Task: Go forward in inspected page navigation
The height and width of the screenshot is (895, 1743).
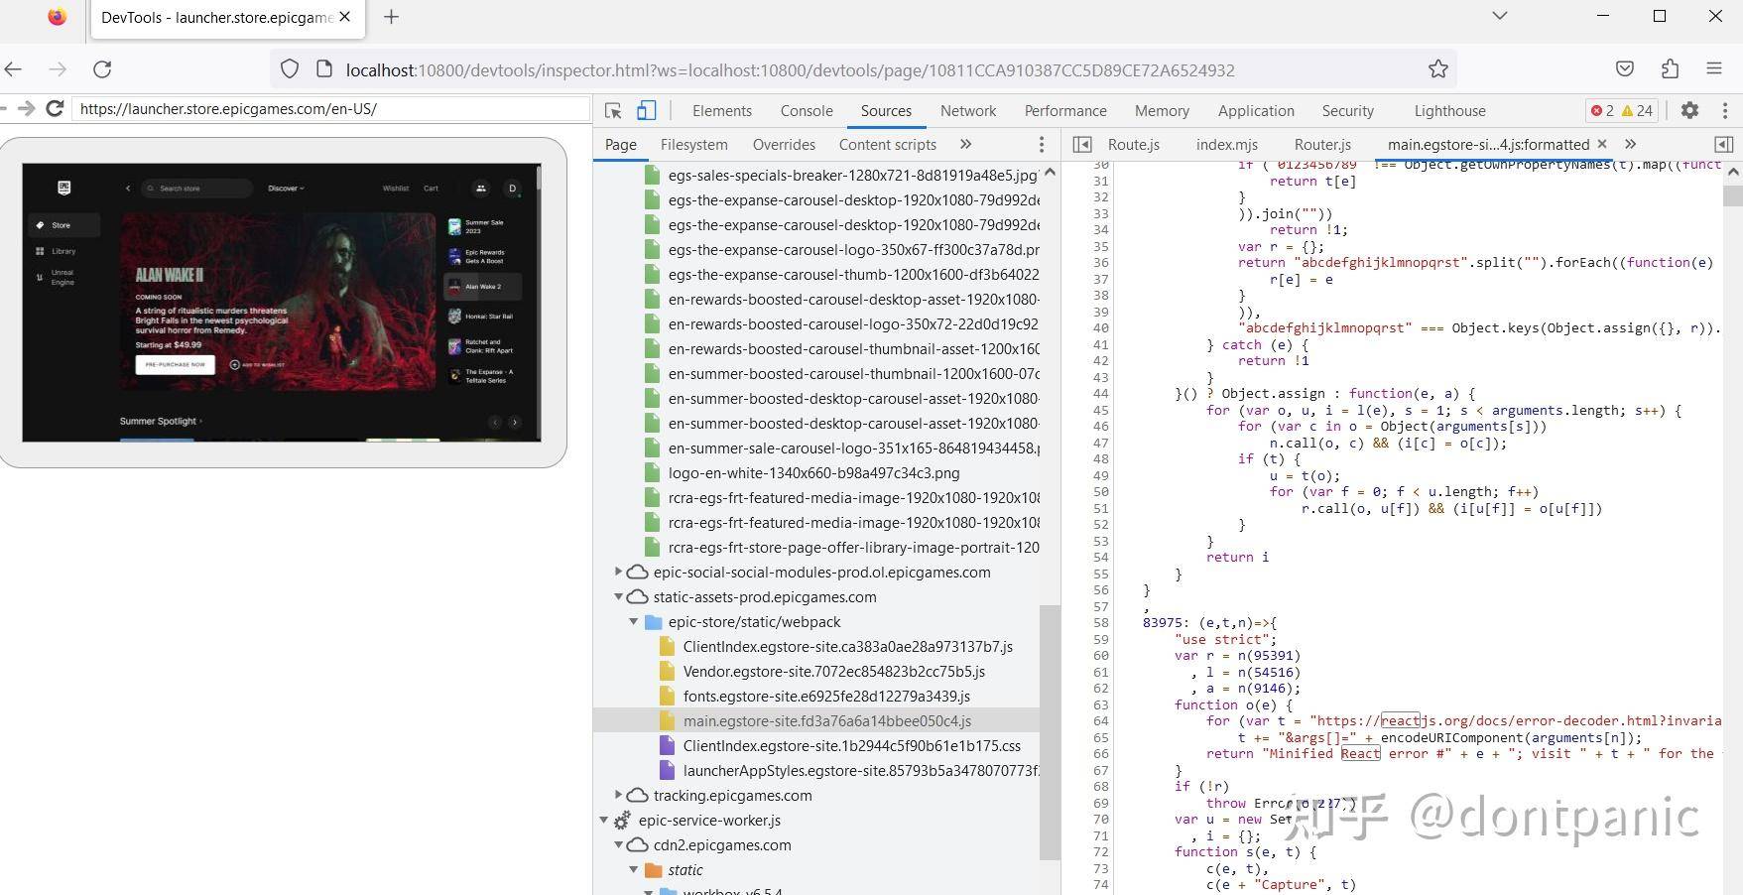Action: [27, 108]
